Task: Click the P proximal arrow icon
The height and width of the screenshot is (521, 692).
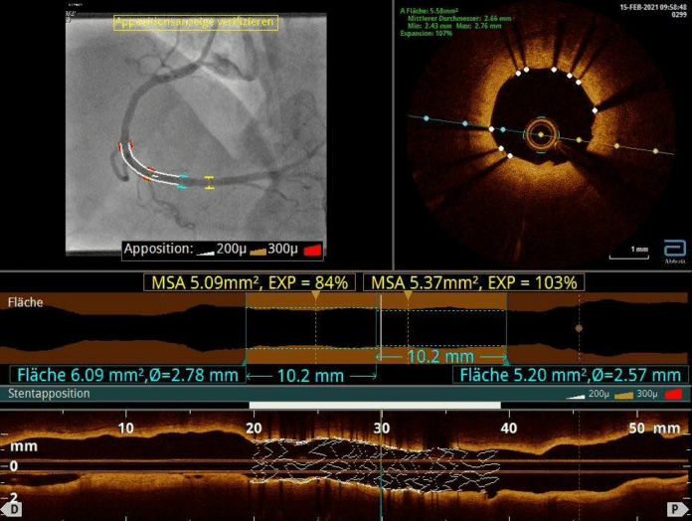Action: pos(676,509)
